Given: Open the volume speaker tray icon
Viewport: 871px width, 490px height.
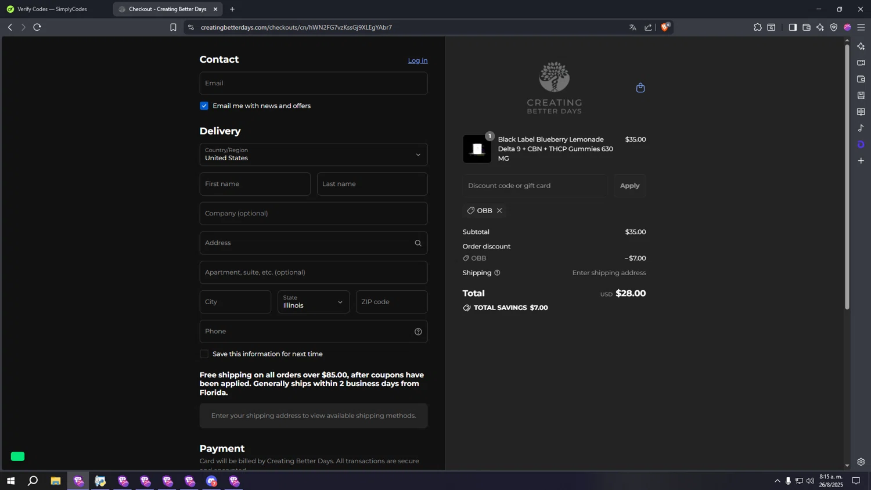Looking at the screenshot, I should click(810, 481).
